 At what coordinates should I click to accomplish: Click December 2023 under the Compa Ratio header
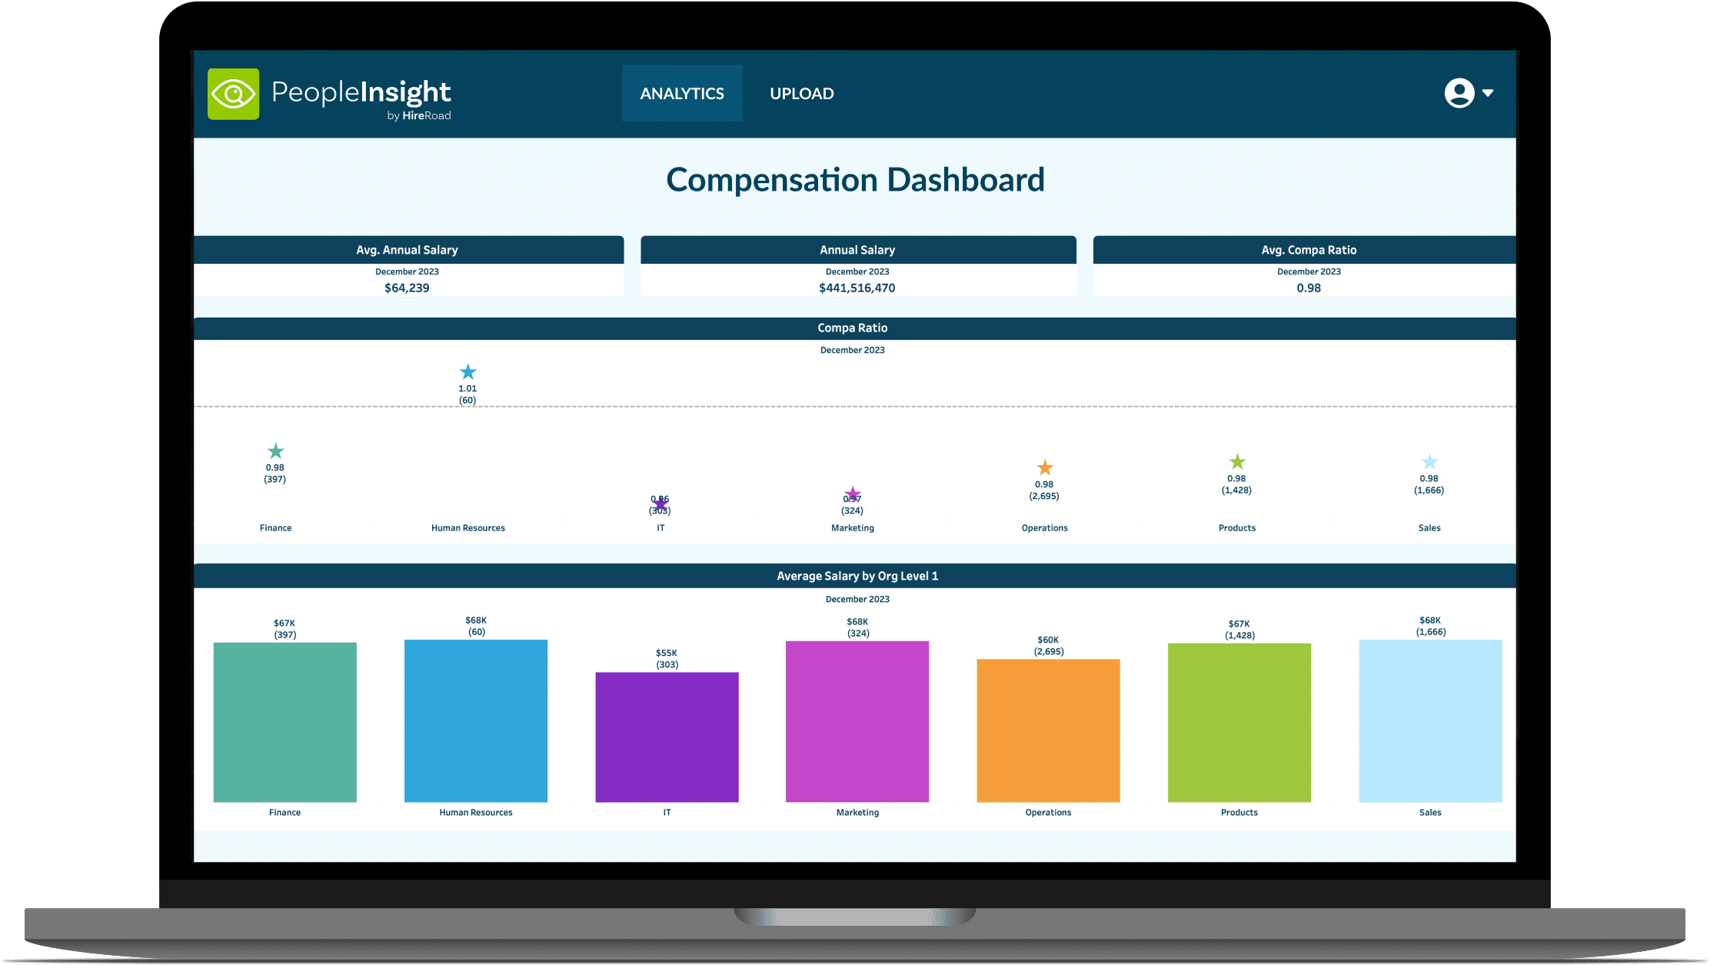pyautogui.click(x=853, y=350)
